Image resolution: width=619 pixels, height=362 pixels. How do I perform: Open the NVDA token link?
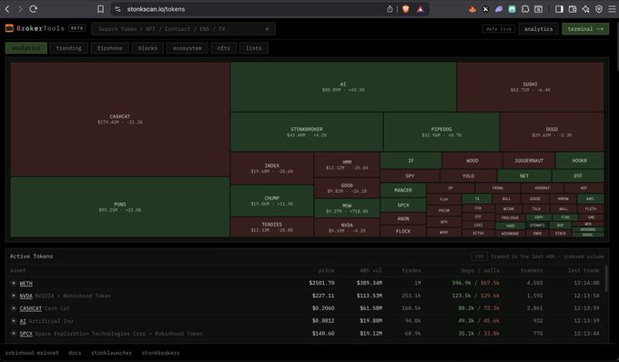pyautogui.click(x=26, y=296)
